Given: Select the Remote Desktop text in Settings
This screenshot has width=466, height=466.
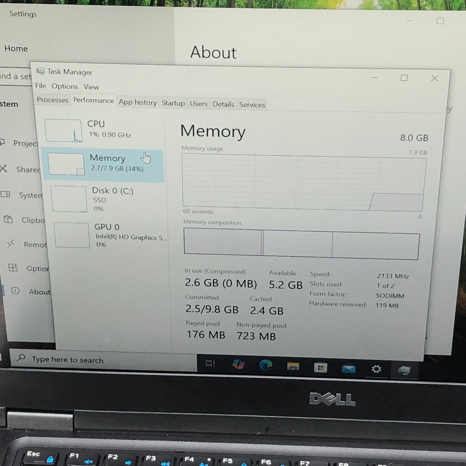Looking at the screenshot, I should (x=35, y=245).
